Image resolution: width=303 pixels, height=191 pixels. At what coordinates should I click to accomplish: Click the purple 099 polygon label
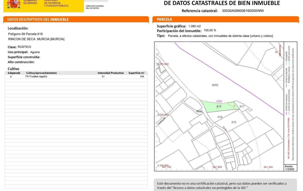(219, 101)
